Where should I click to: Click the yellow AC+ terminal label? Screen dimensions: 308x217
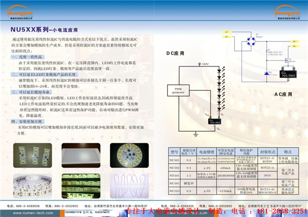tap(227, 32)
